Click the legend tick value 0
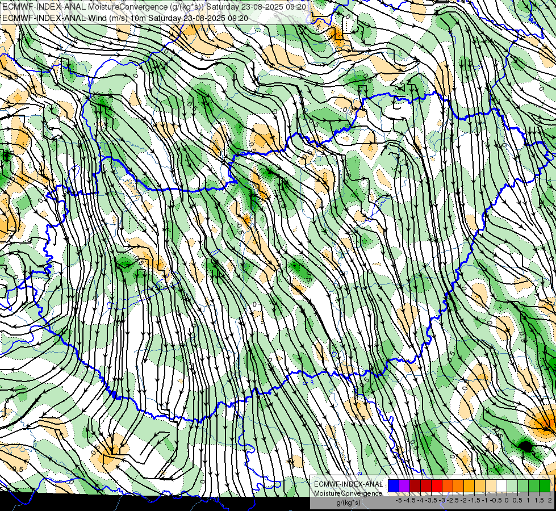 tap(507, 500)
